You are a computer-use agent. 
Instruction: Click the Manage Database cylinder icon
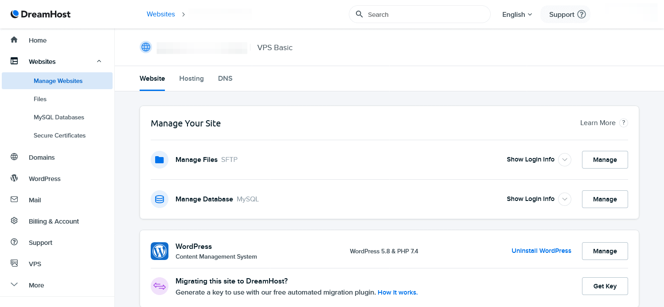tap(160, 199)
